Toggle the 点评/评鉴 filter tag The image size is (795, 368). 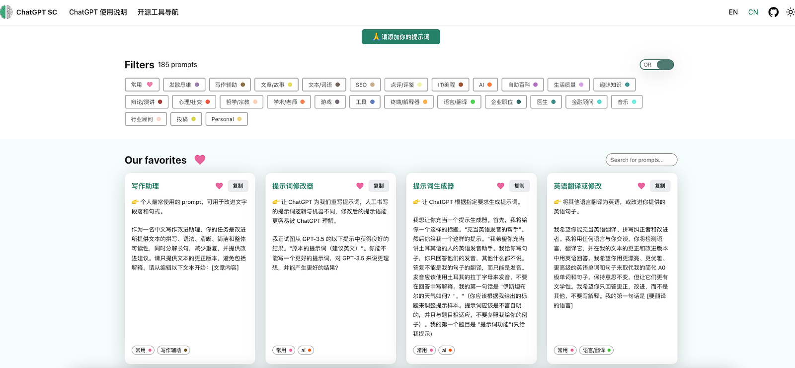coord(406,85)
